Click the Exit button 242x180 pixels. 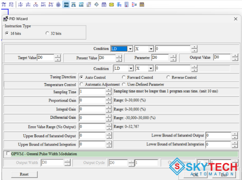pos(224,175)
